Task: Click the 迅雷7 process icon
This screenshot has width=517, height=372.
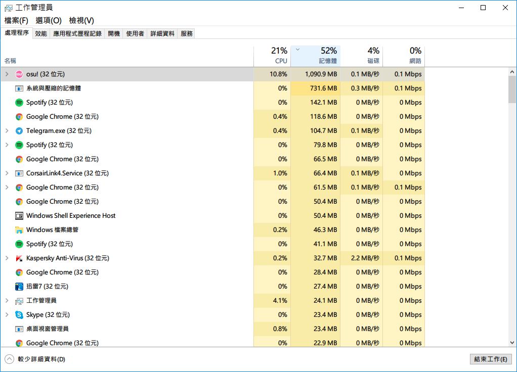Action: click(19, 287)
